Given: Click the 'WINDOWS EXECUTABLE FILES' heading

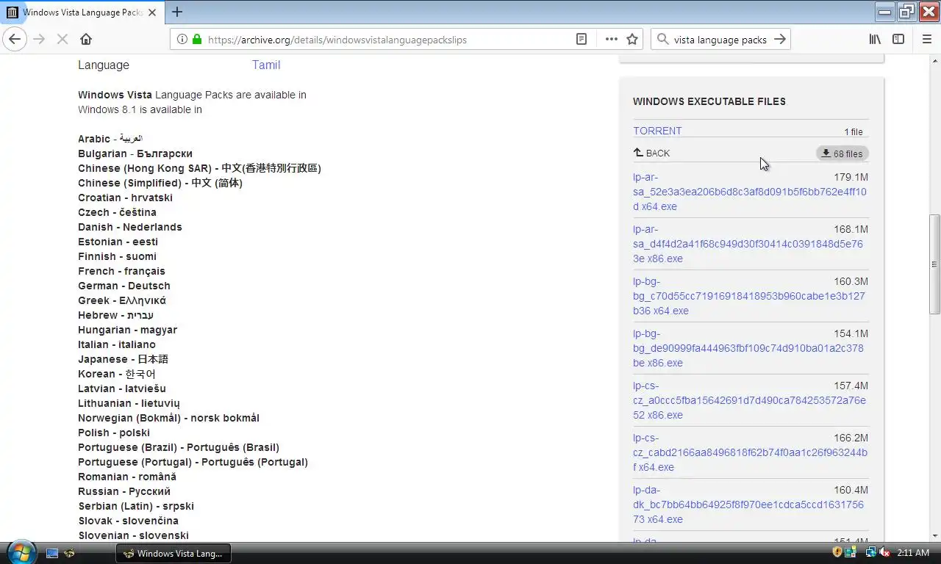Looking at the screenshot, I should point(709,101).
